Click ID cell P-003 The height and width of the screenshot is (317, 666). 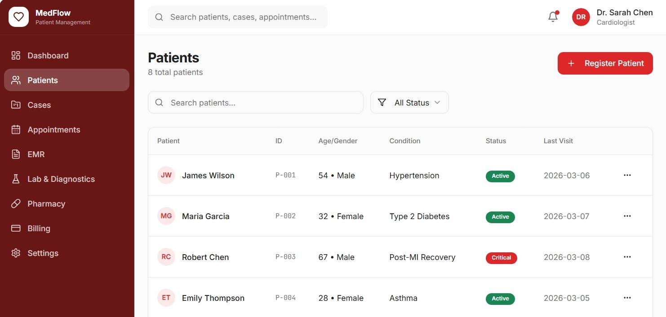[285, 257]
